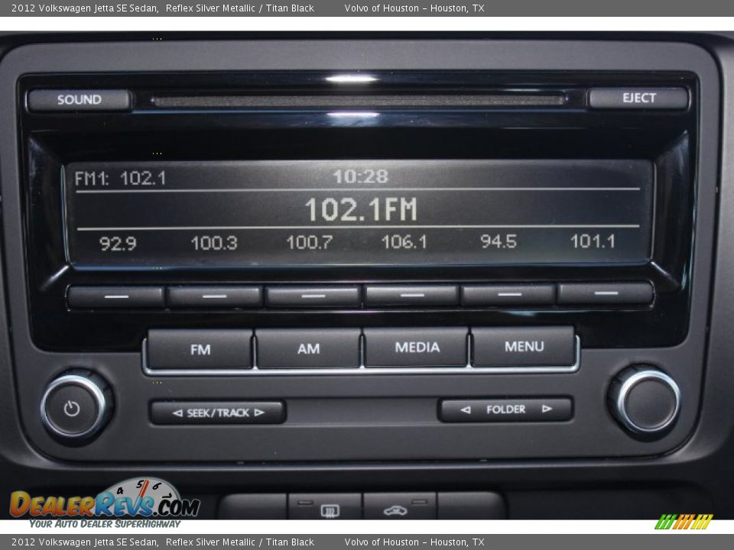
Task: Switch to the FM band
Action: 200,349
